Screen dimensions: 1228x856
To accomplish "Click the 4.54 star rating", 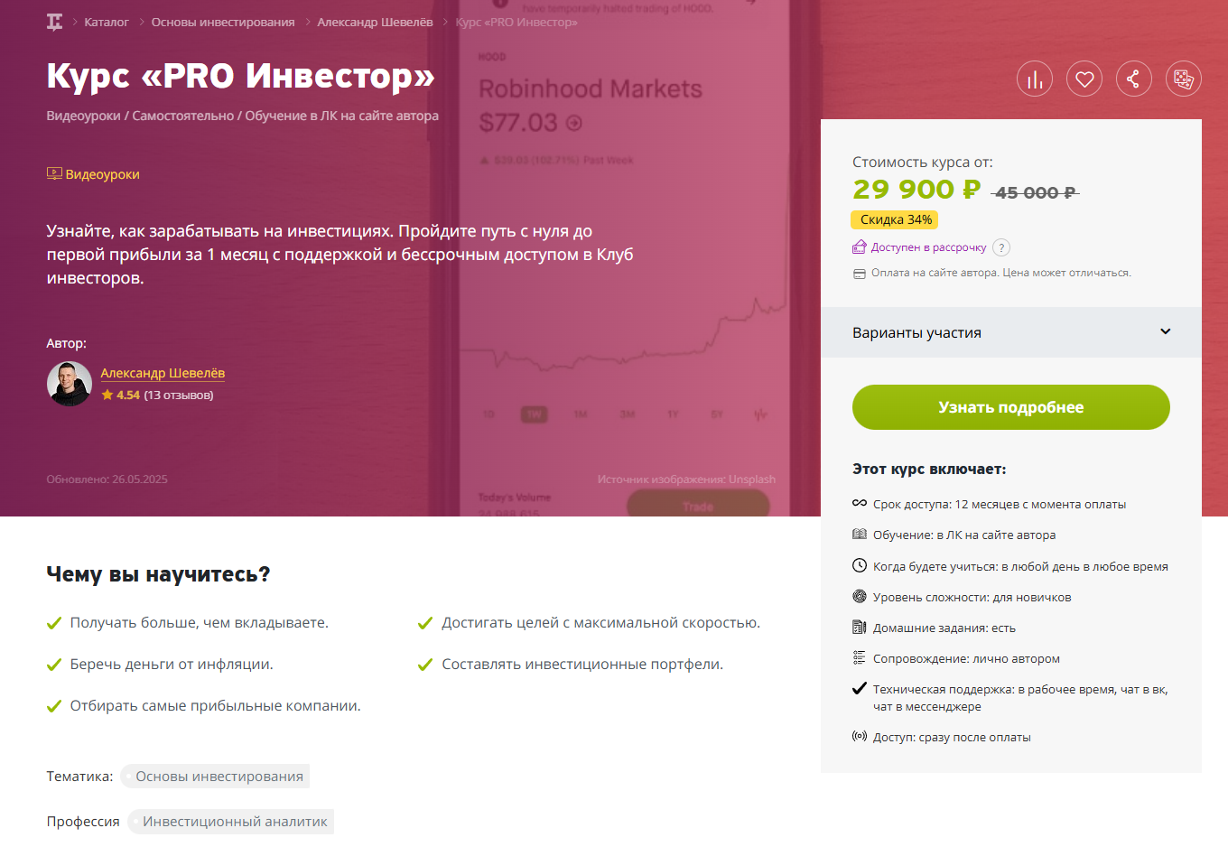I will tap(121, 395).
